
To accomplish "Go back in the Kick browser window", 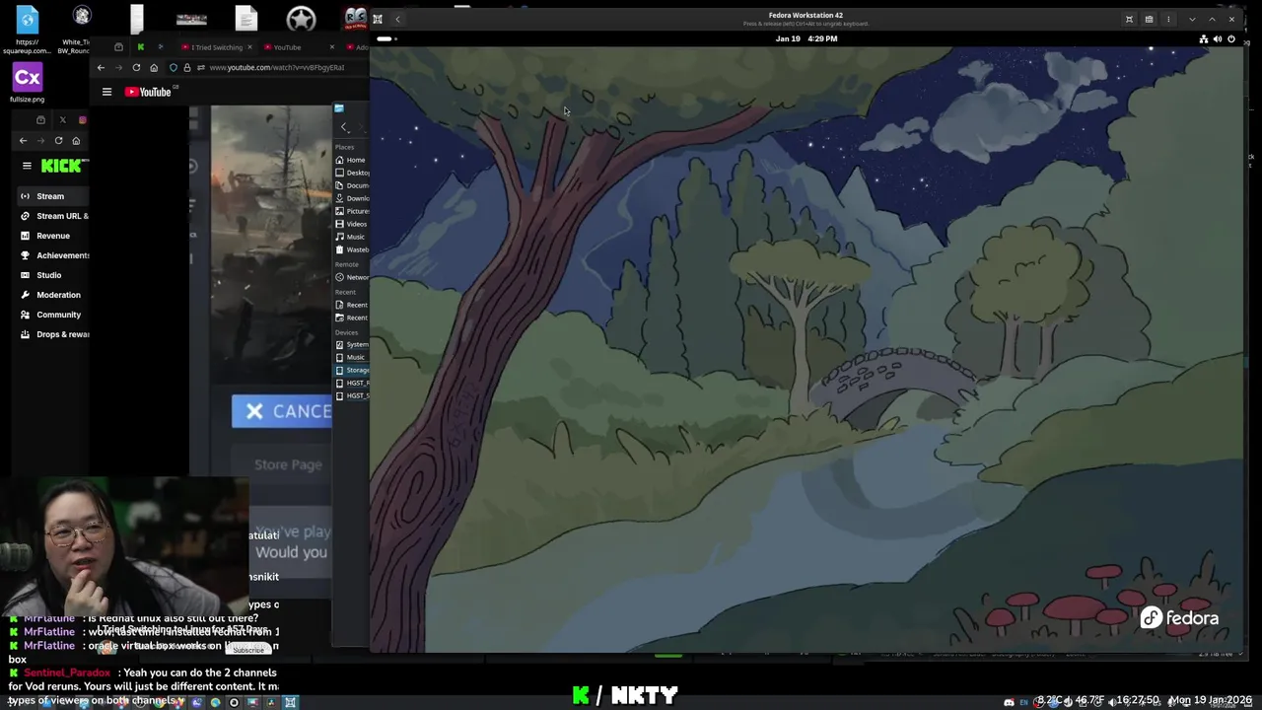I will (x=23, y=141).
